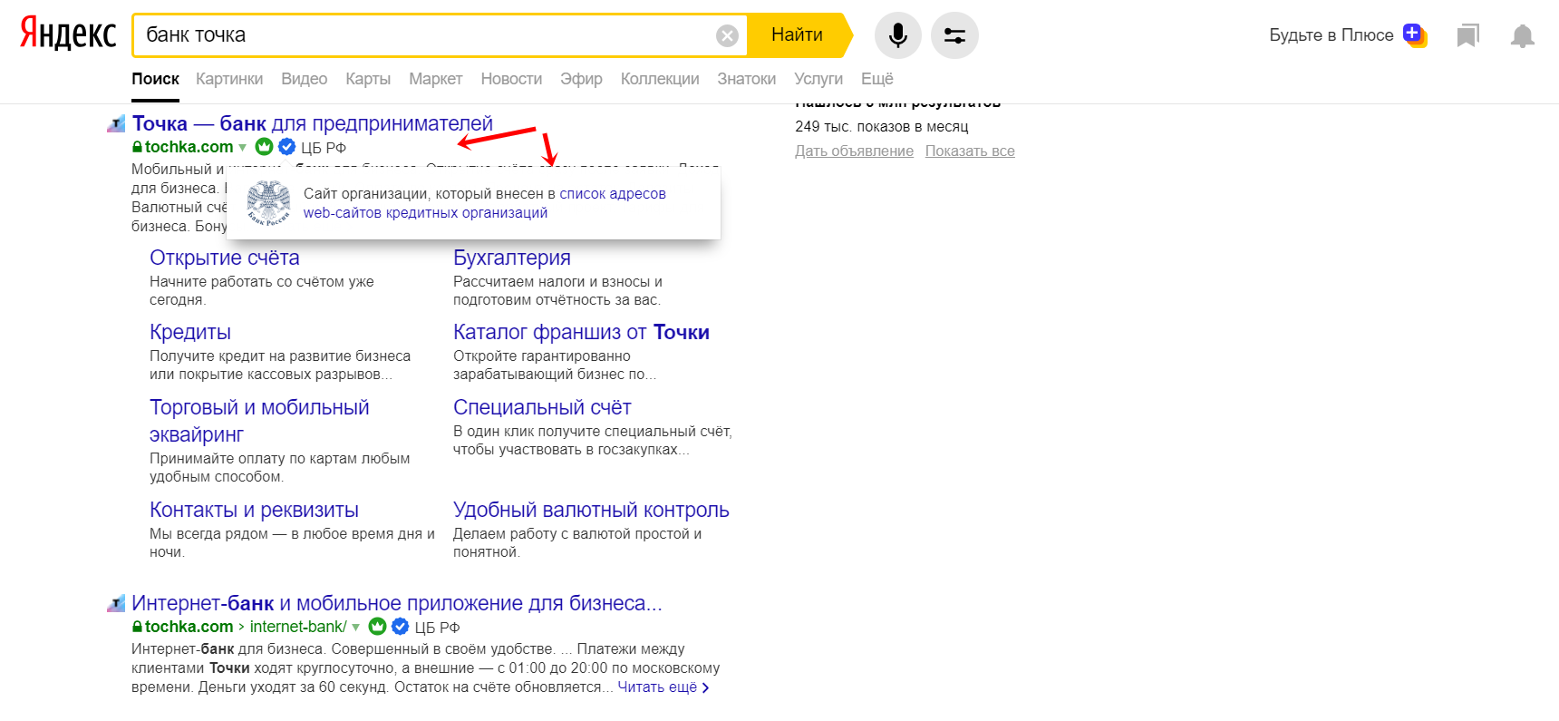This screenshot has height=721, width=1559.
Task: Open the Ещё menu
Action: [x=876, y=79]
